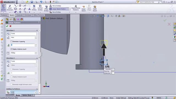Screen dimensions: 176x99
Task: Click Convert Entities in the ribbon
Action: pos(40,8)
